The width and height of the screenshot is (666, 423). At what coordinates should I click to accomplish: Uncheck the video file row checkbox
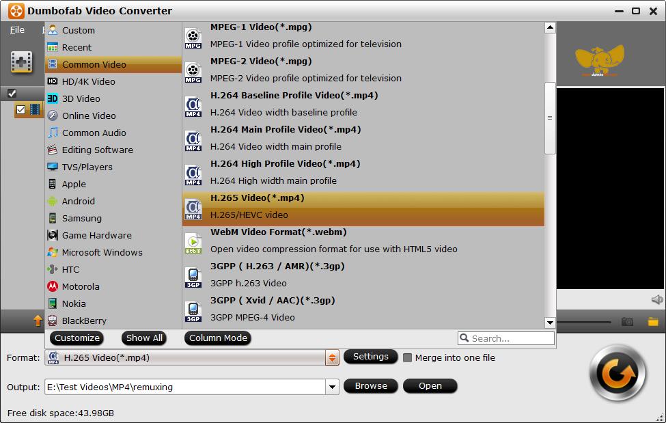click(20, 110)
